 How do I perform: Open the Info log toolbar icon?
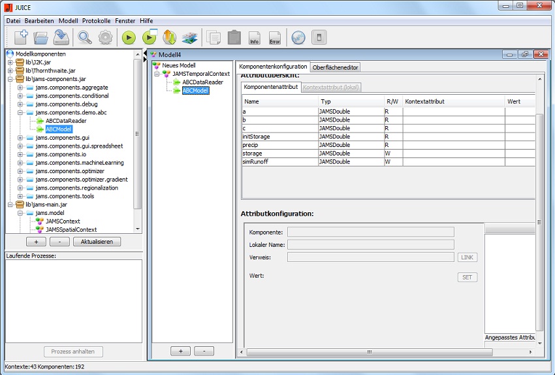tap(255, 37)
